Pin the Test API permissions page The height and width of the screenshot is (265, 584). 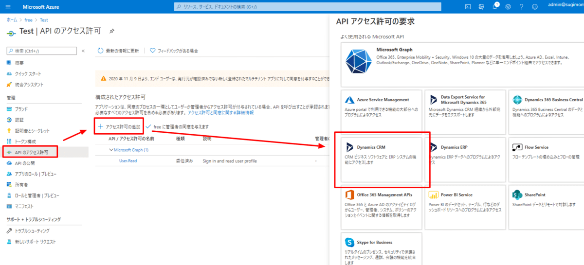coord(112,31)
